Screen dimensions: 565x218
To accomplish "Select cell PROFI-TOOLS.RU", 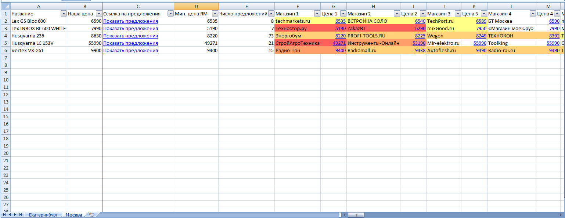I will 373,36.
